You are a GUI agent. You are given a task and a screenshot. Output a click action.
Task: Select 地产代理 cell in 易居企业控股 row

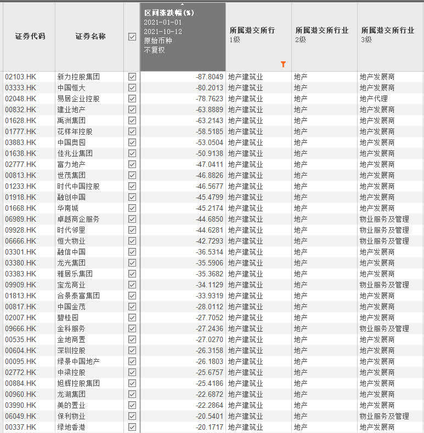tap(374, 99)
